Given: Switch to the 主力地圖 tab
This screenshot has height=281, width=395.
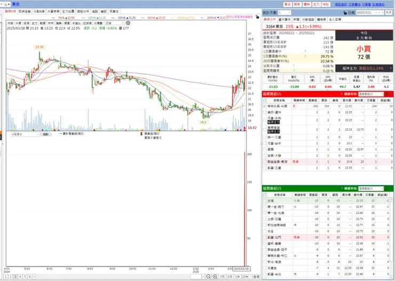Looking at the screenshot, I should [68, 11].
